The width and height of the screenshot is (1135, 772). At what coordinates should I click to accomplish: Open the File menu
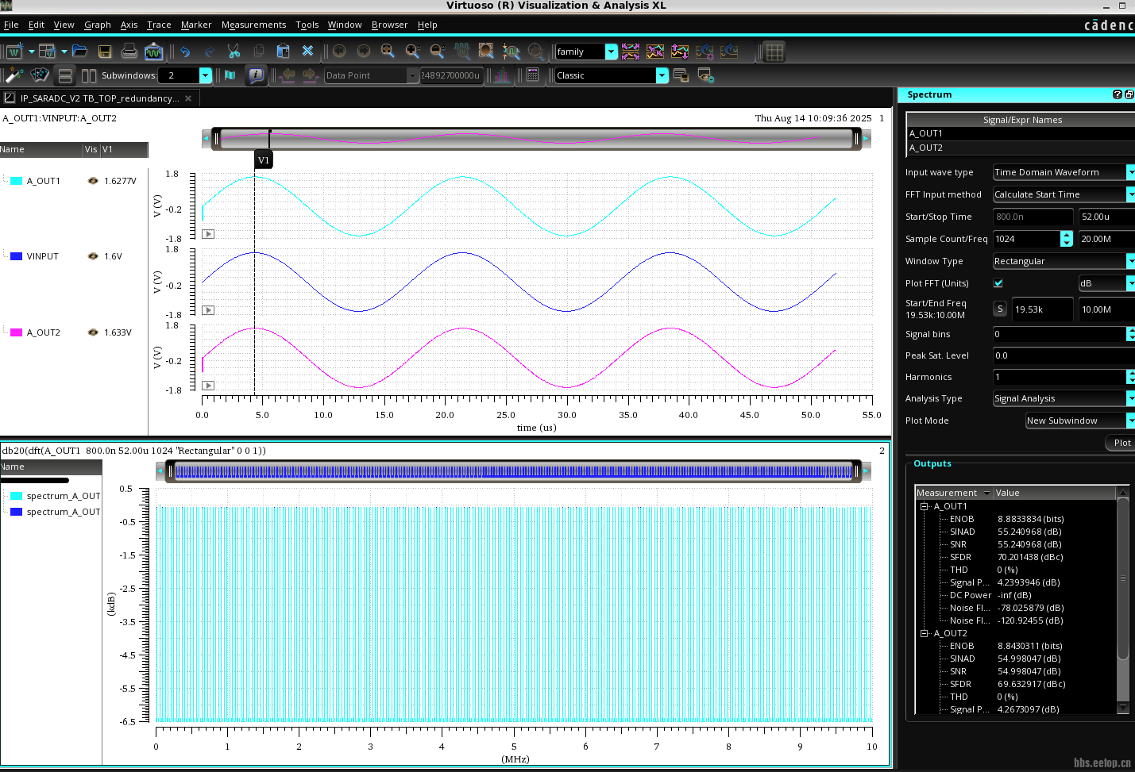click(x=11, y=25)
